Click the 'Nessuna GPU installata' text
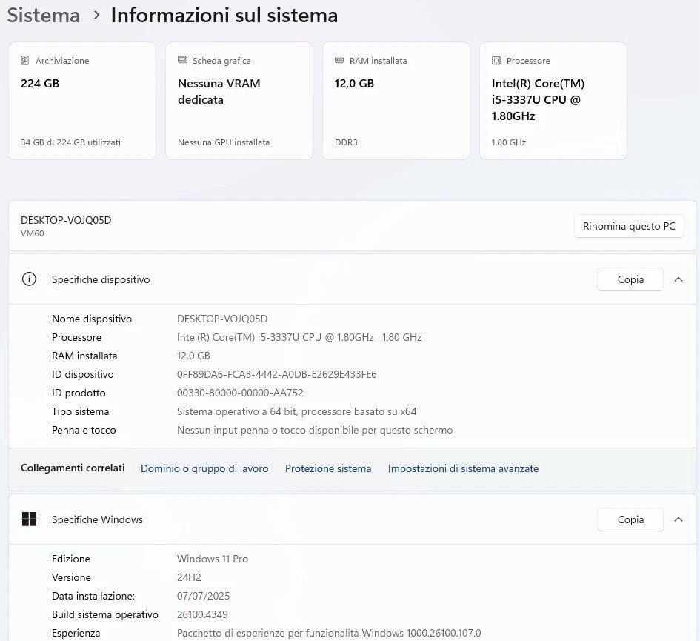 [x=224, y=142]
